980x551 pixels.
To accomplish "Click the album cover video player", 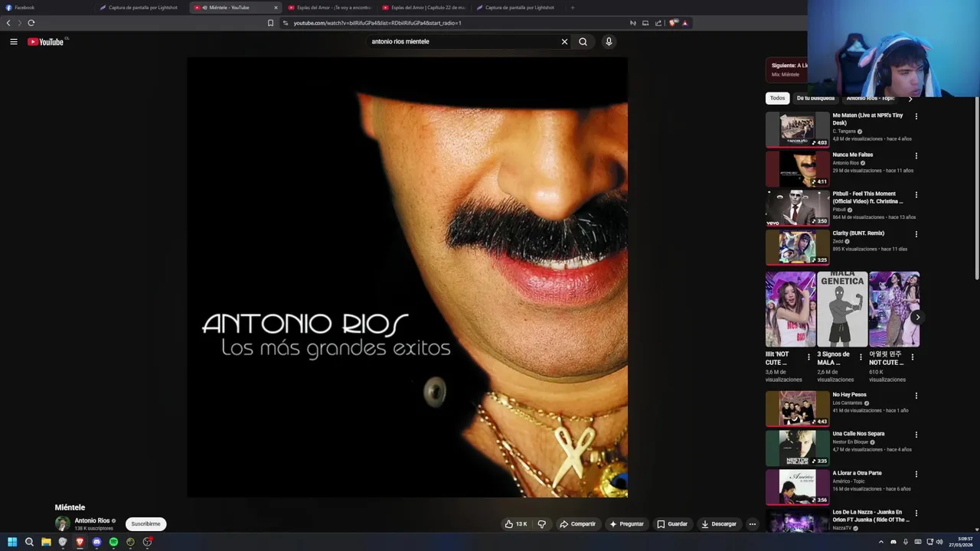I will point(407,277).
